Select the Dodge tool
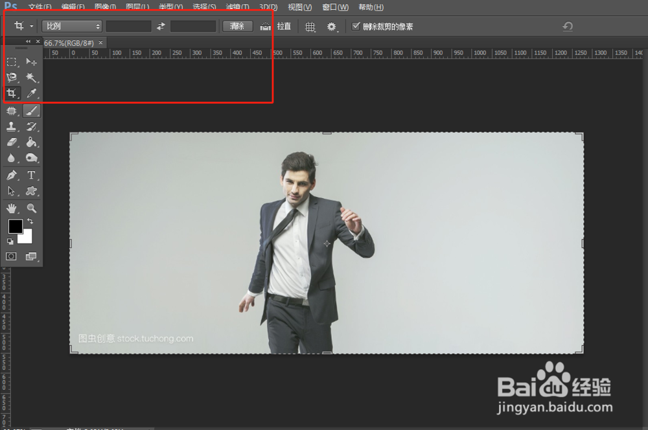The image size is (648, 430). (x=31, y=158)
